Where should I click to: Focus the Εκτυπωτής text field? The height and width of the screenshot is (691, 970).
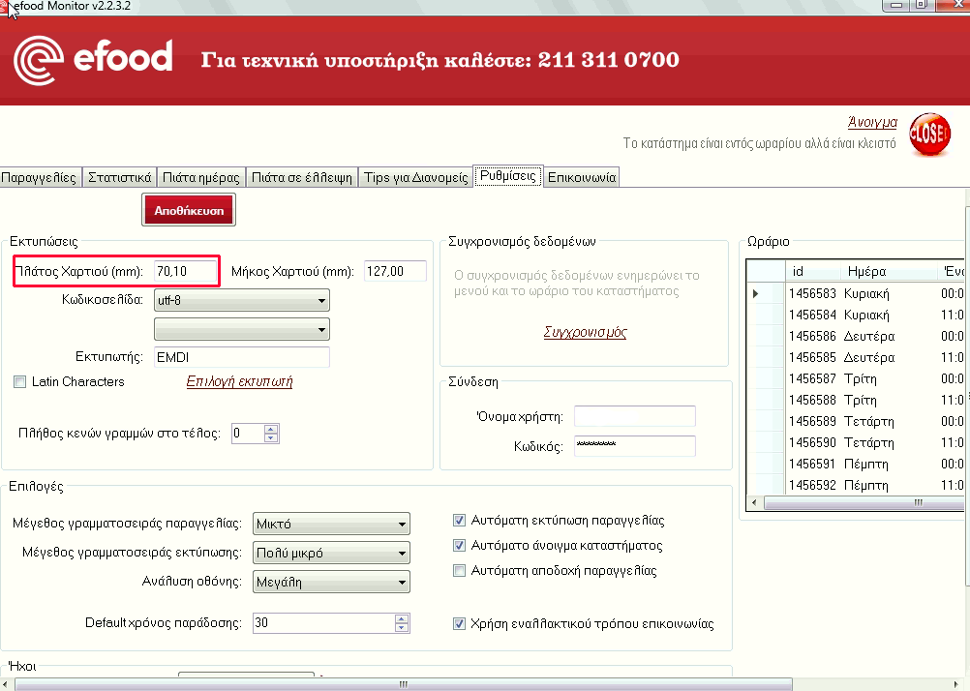click(x=242, y=357)
